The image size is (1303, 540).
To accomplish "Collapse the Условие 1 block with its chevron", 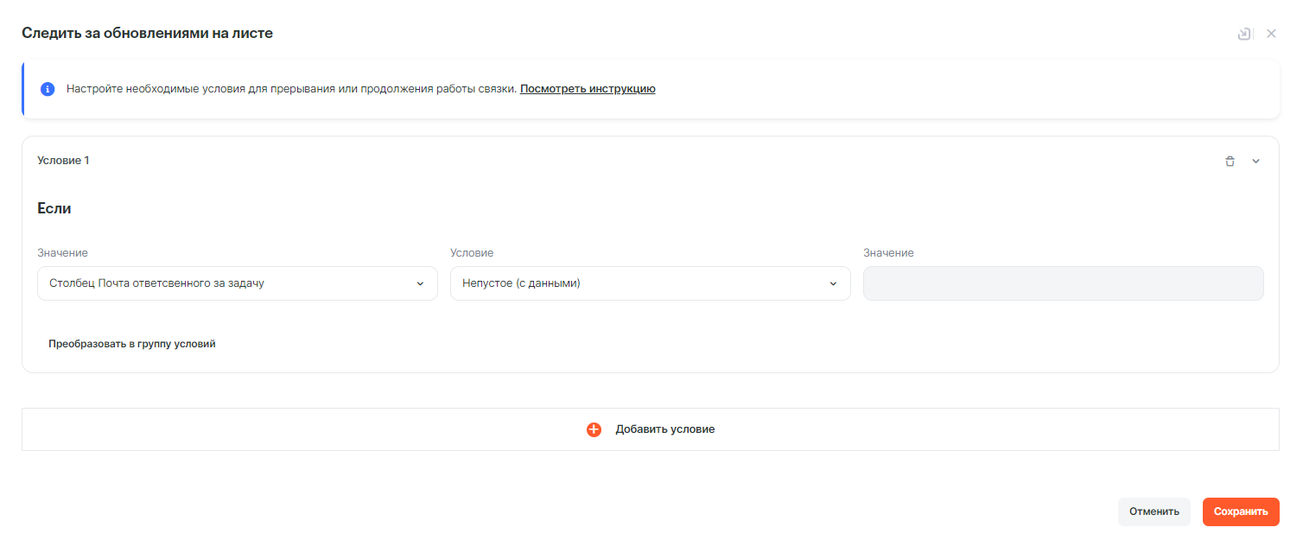I will (x=1256, y=161).
